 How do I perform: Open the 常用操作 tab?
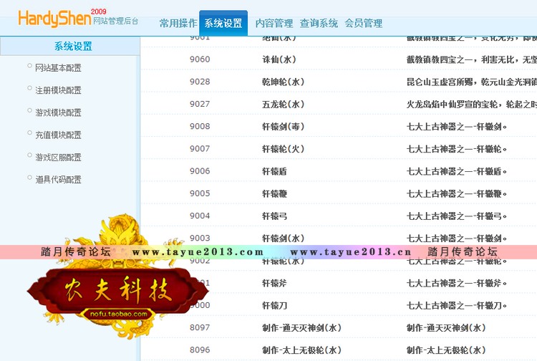(x=178, y=24)
